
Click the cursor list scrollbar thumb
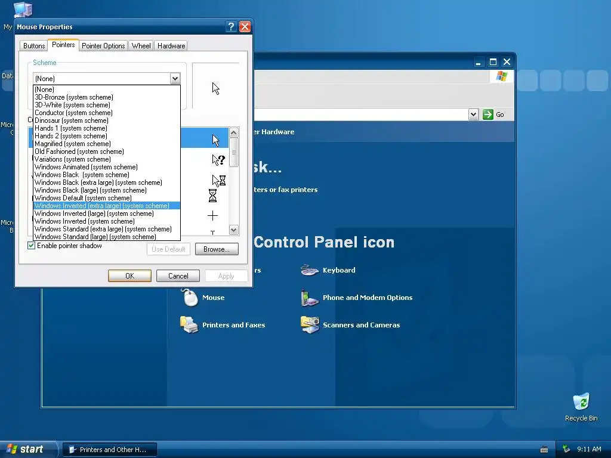[233, 152]
